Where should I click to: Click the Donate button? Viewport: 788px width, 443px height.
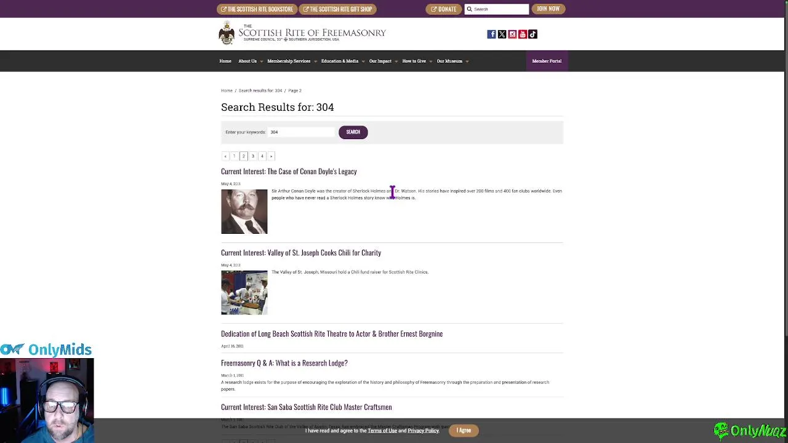(443, 9)
